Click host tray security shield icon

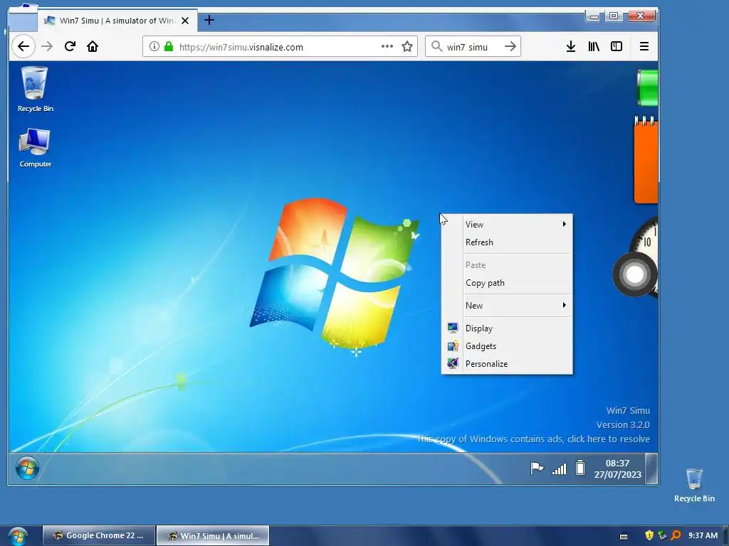[649, 535]
